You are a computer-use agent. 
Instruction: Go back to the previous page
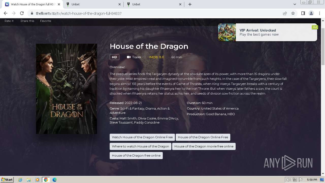tap(6, 13)
